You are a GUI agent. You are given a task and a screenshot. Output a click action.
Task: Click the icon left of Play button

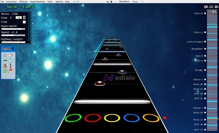108,2
